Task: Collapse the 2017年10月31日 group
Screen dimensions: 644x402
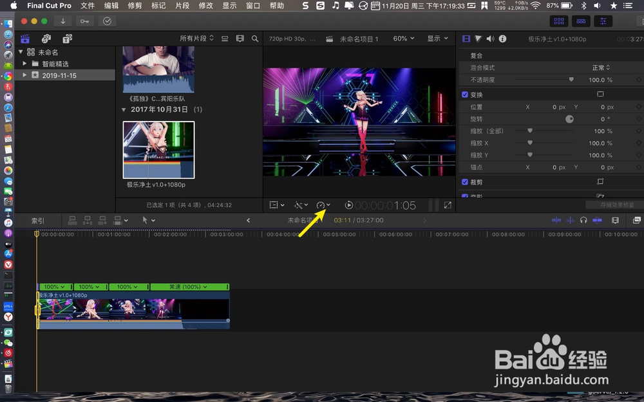Action: point(124,110)
